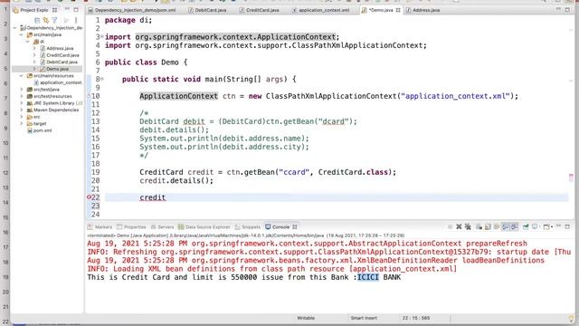
Task: Expand CreditCard.java node
Action: [x=34, y=55]
